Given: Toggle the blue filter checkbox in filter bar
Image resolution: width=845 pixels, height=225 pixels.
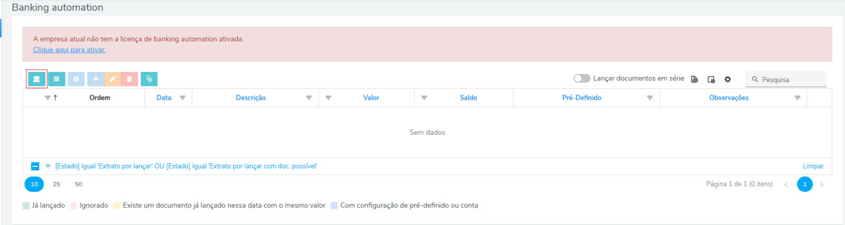Looking at the screenshot, I should coord(35,166).
